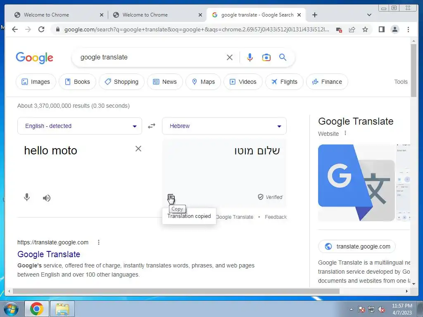
Task: Open options for translate.google.com result
Action: tap(99, 242)
